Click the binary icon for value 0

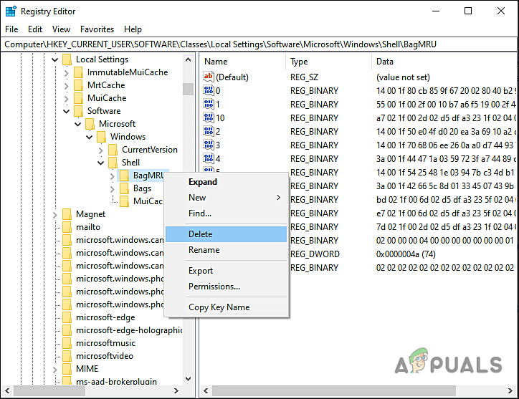pyautogui.click(x=209, y=90)
